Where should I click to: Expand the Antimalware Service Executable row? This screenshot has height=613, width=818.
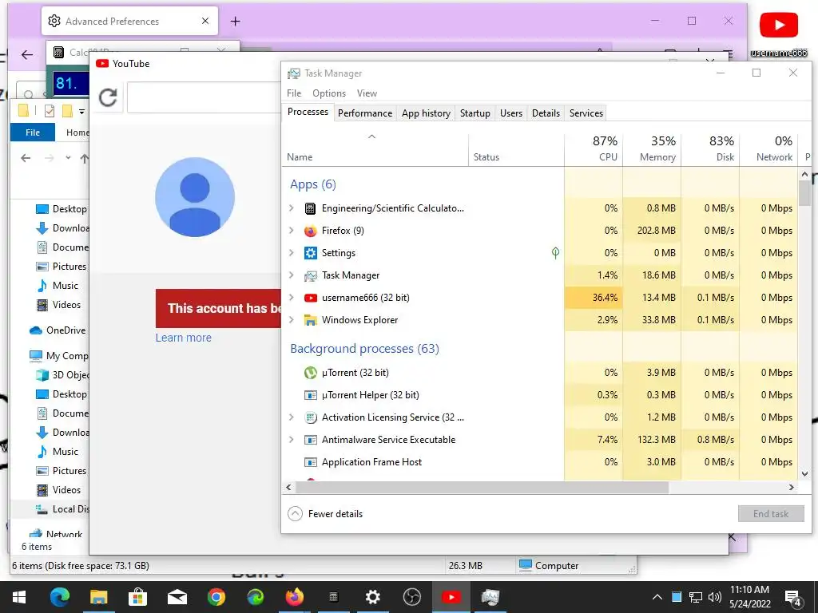292,440
